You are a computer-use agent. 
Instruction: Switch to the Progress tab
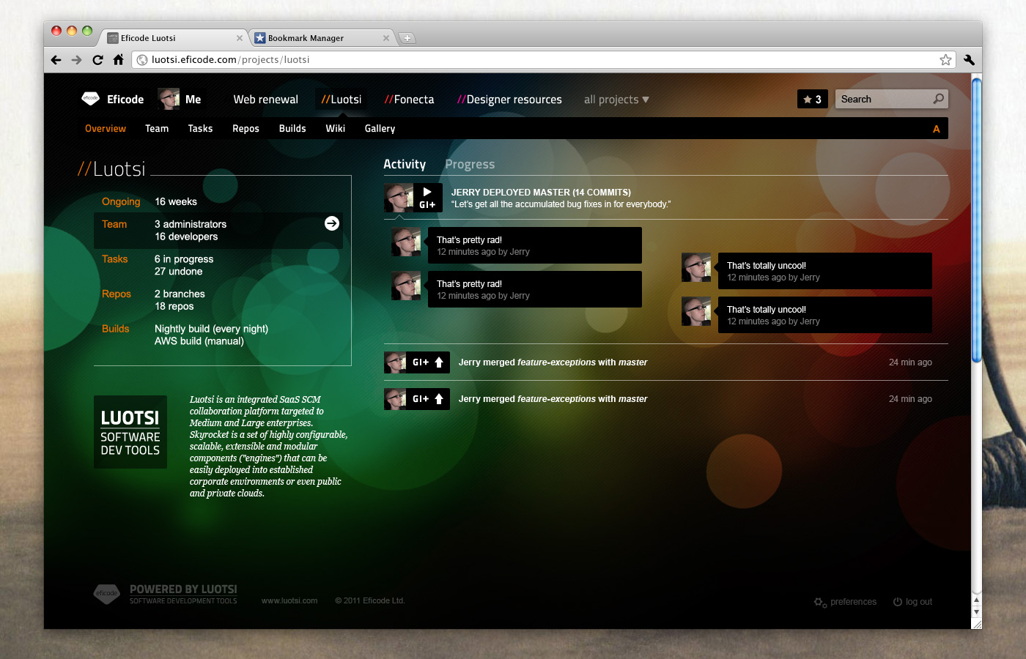pyautogui.click(x=470, y=165)
